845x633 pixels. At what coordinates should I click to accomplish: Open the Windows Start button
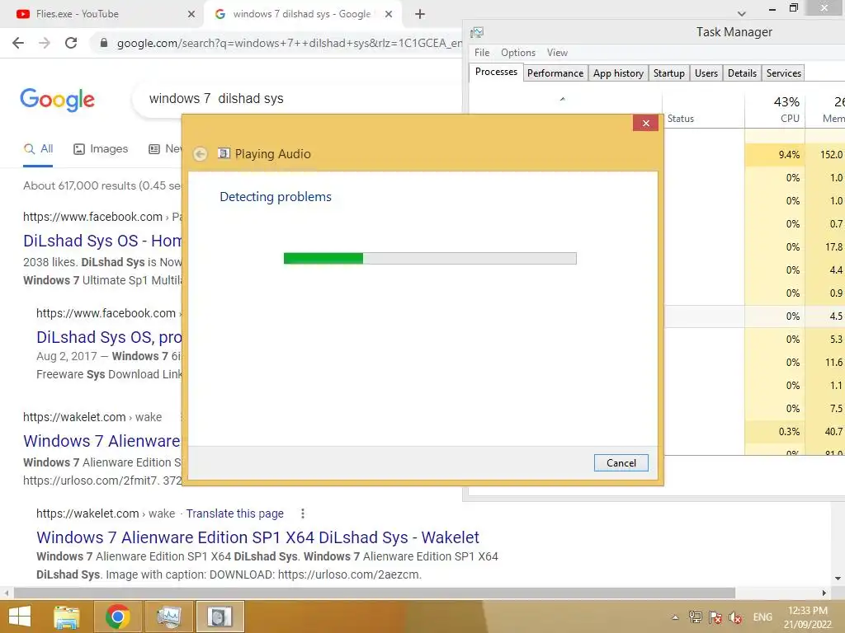[20, 617]
